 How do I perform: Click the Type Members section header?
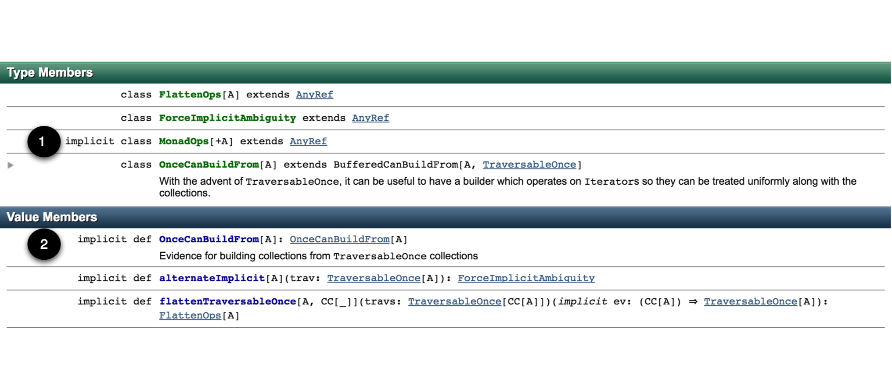click(x=50, y=72)
